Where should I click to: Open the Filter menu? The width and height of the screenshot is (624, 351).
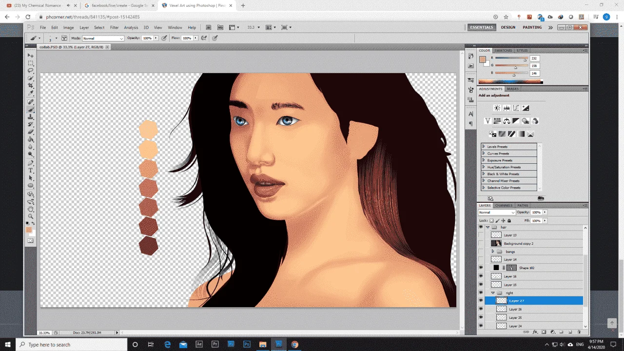(x=114, y=28)
